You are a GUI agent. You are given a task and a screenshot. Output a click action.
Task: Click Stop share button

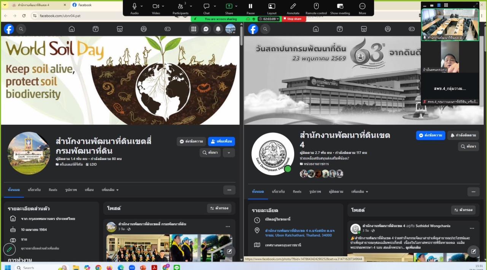(294, 19)
